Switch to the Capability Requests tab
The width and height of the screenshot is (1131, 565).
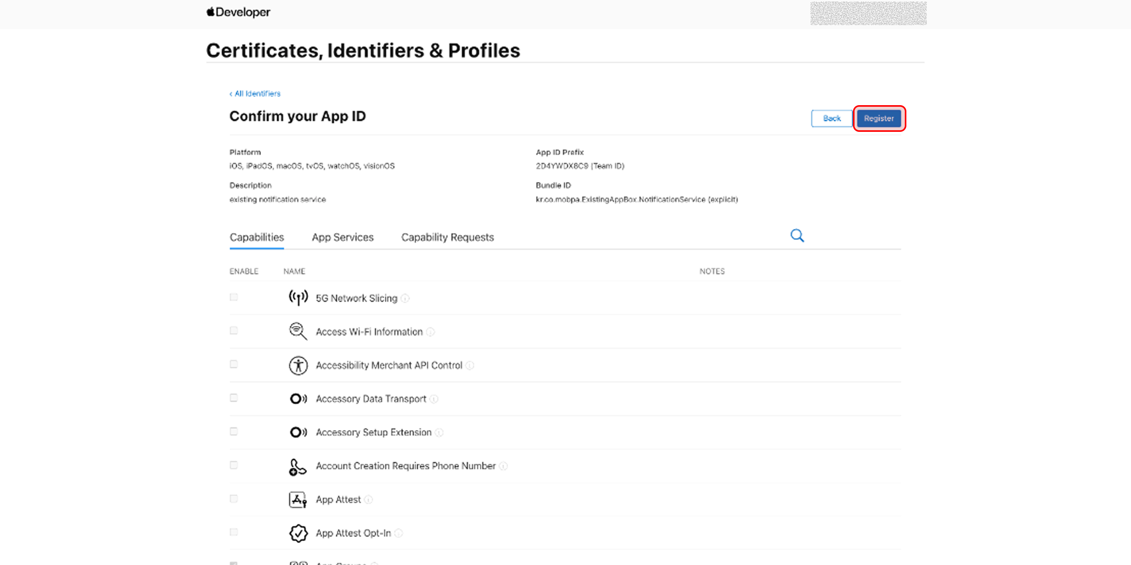[447, 237]
